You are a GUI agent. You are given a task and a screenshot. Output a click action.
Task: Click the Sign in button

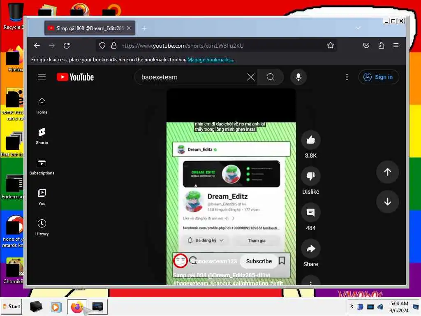379,77
